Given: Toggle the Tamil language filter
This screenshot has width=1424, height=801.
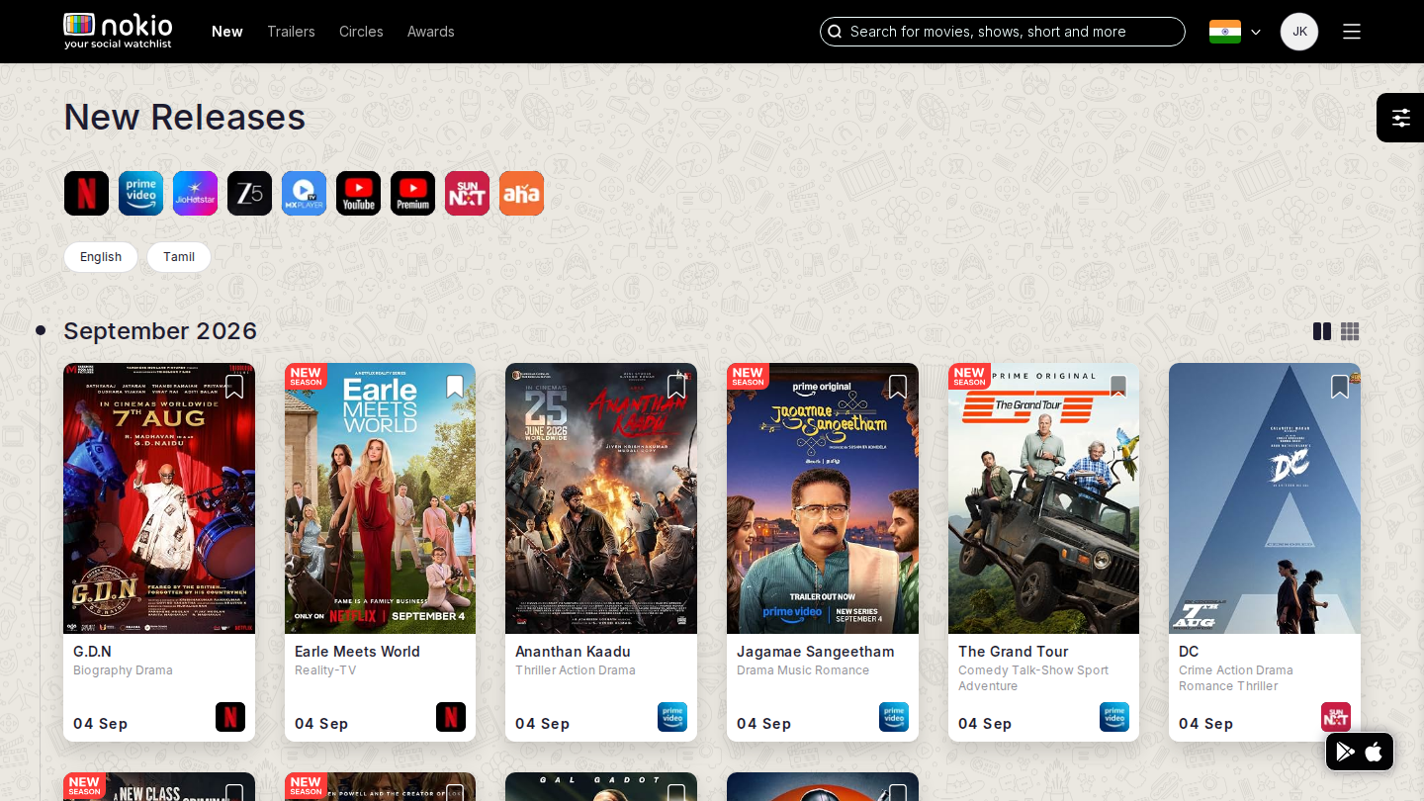Looking at the screenshot, I should click(179, 257).
